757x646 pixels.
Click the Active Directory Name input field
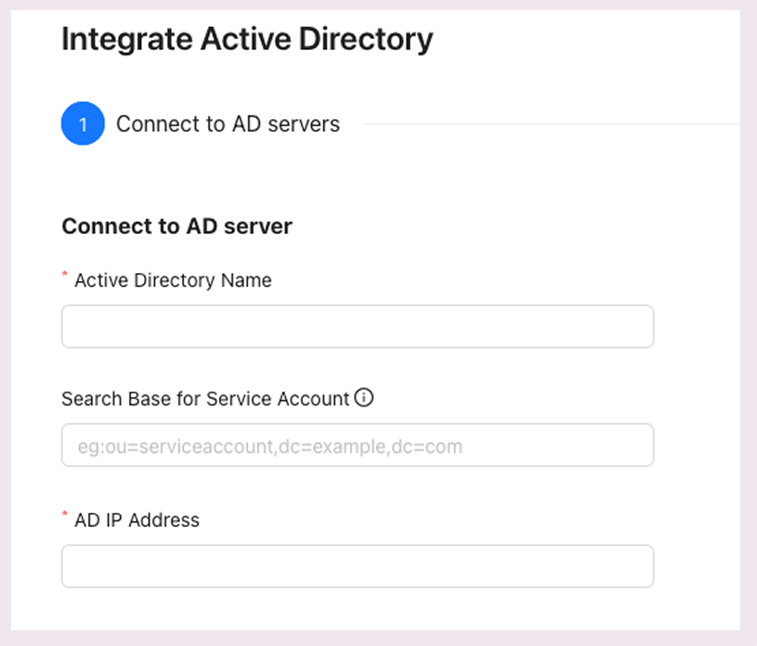click(x=357, y=327)
